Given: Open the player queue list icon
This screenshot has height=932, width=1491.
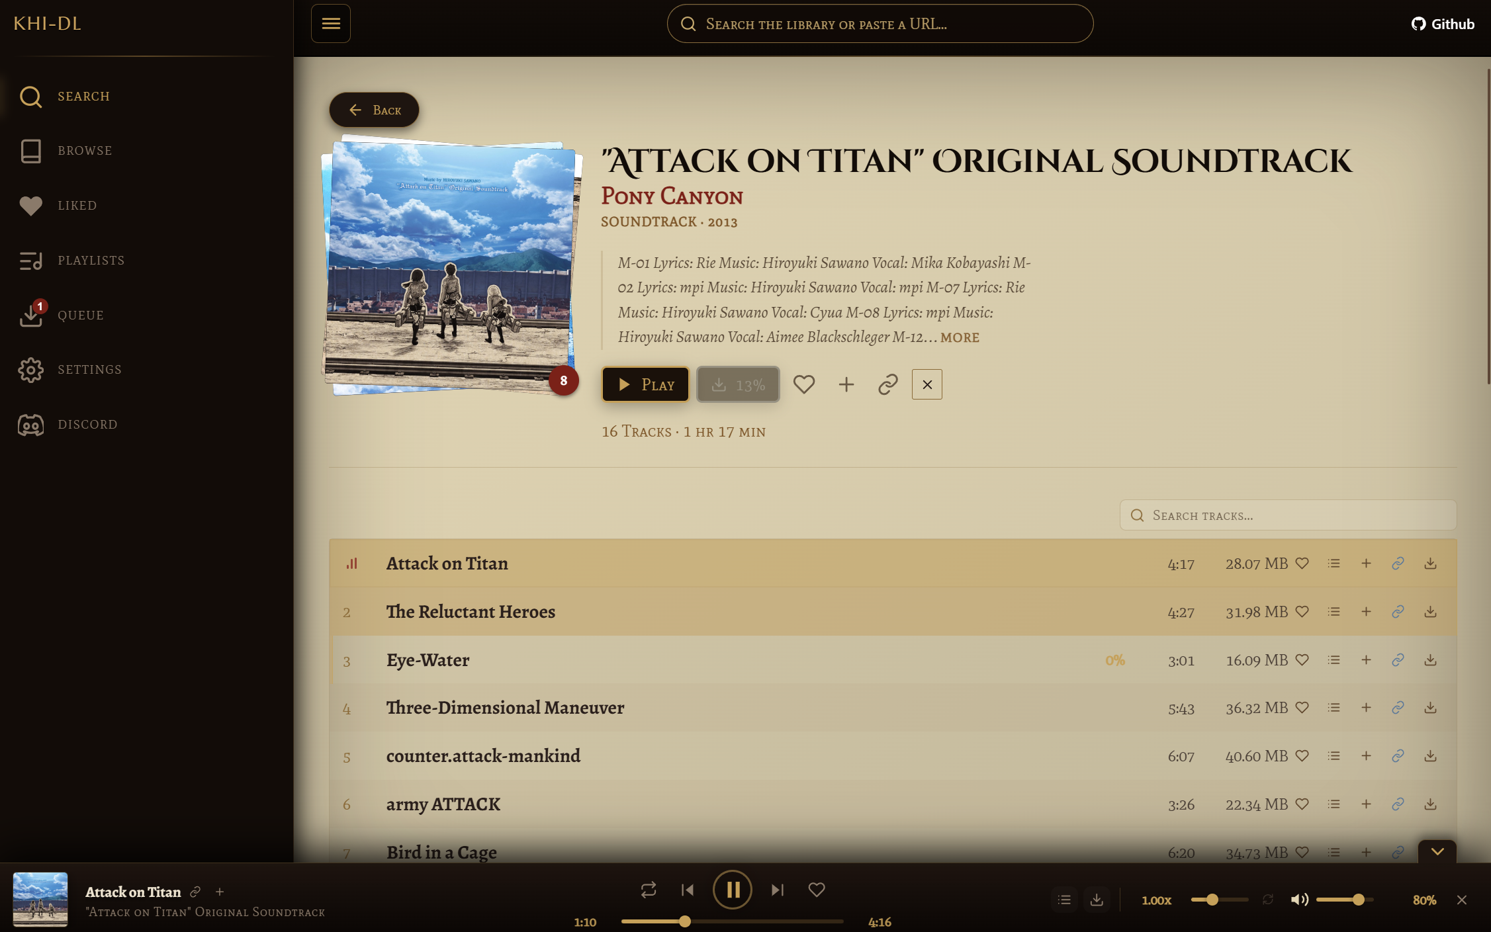Looking at the screenshot, I should 1064,900.
